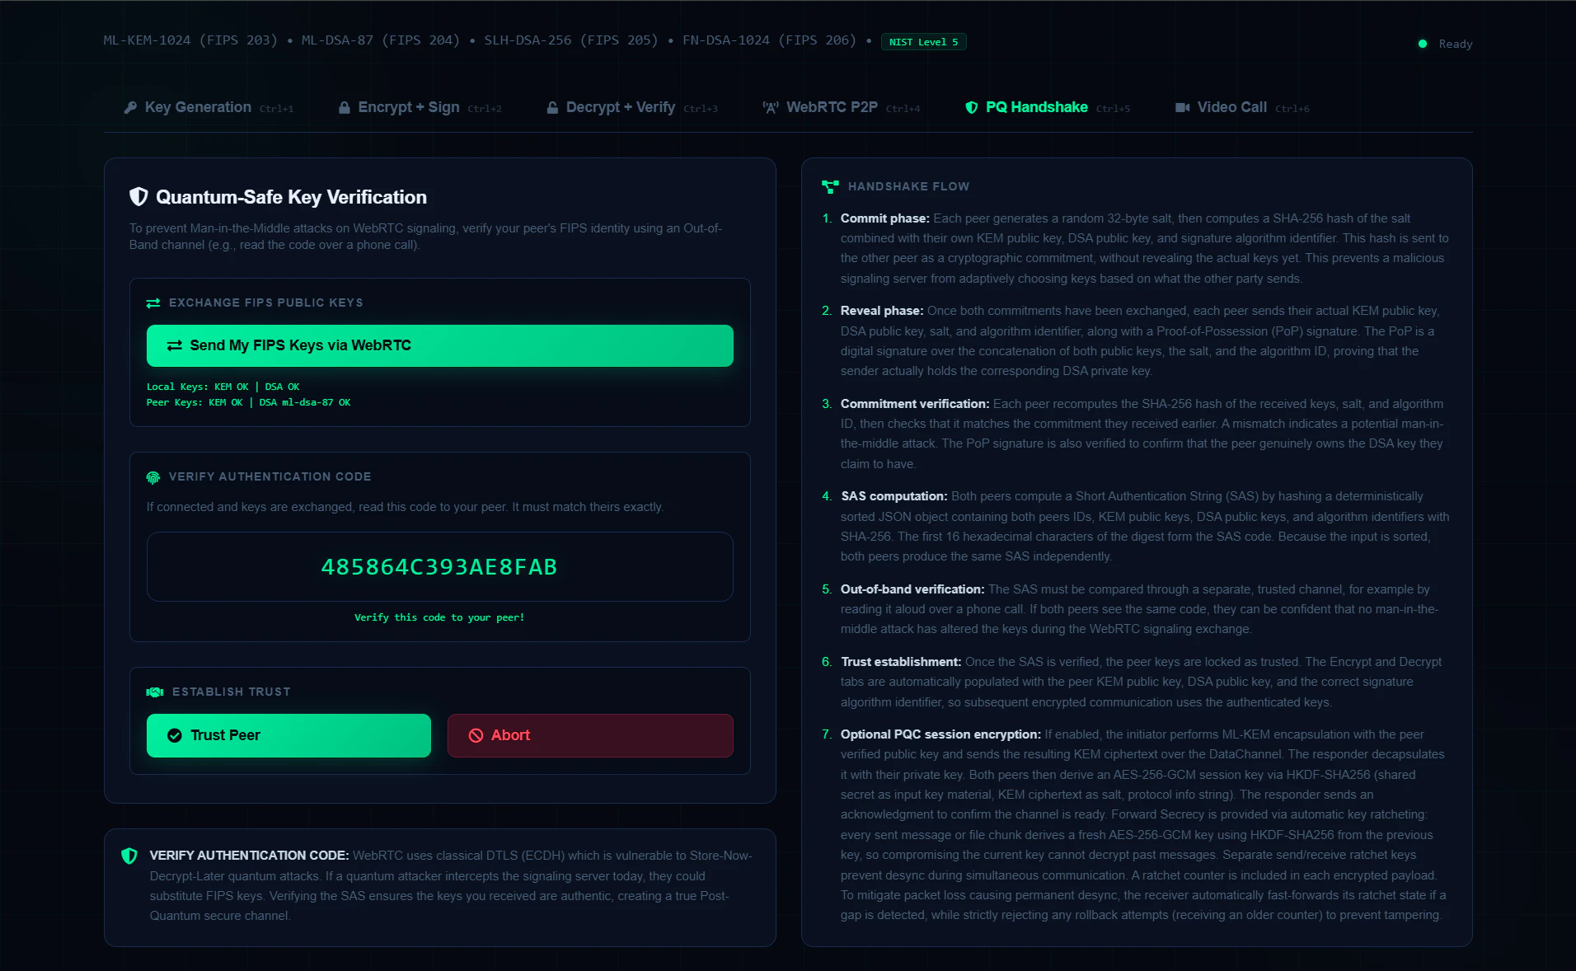The image size is (1576, 971).
Task: Click the camera icon on Video Call
Action: click(1182, 107)
